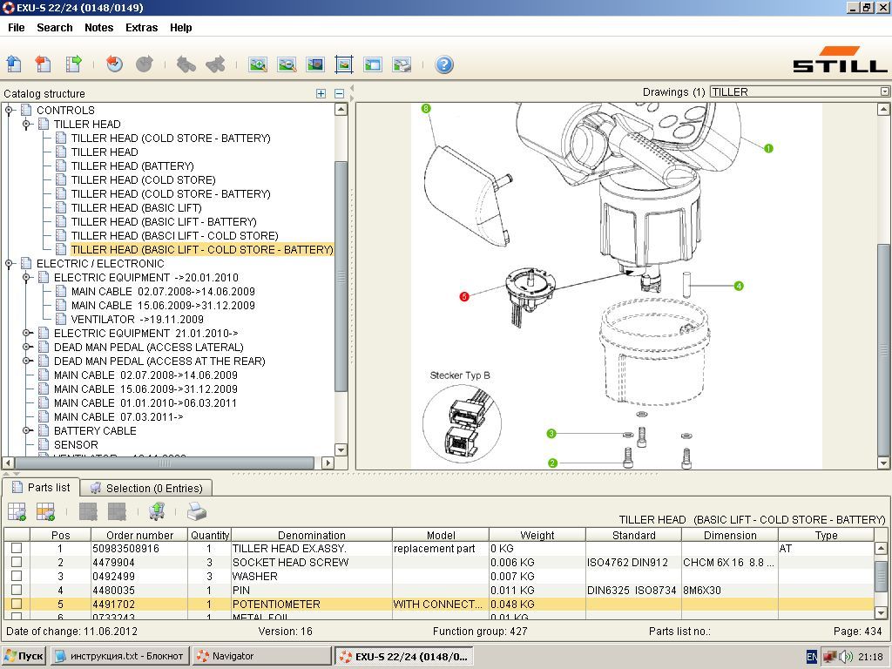892x669 pixels.
Task: Click red callout 5 in the drawing
Action: click(464, 296)
